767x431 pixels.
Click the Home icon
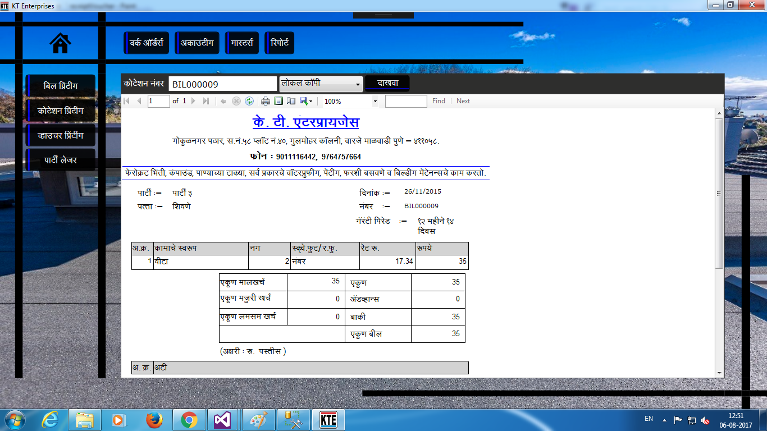coord(61,43)
